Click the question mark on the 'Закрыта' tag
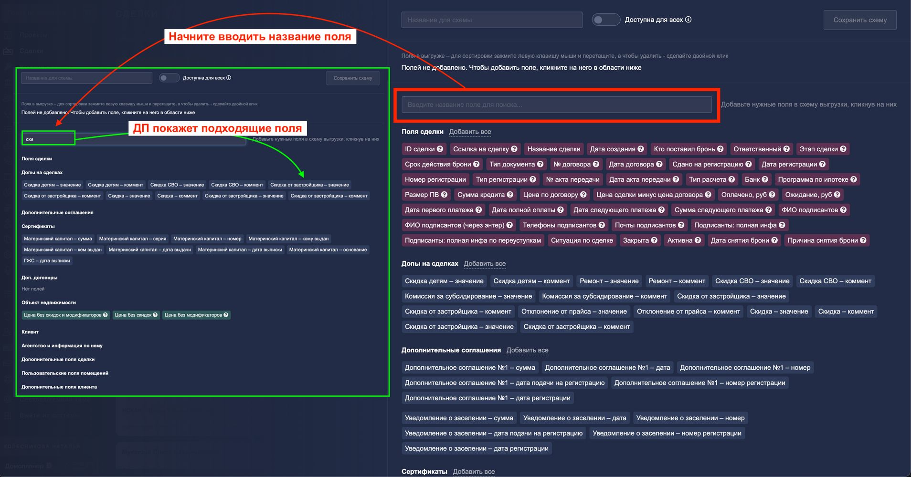 point(654,240)
